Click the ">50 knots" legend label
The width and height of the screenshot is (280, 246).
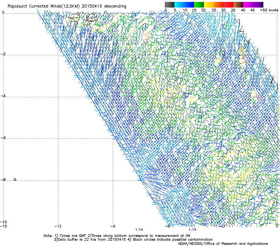click(269, 10)
